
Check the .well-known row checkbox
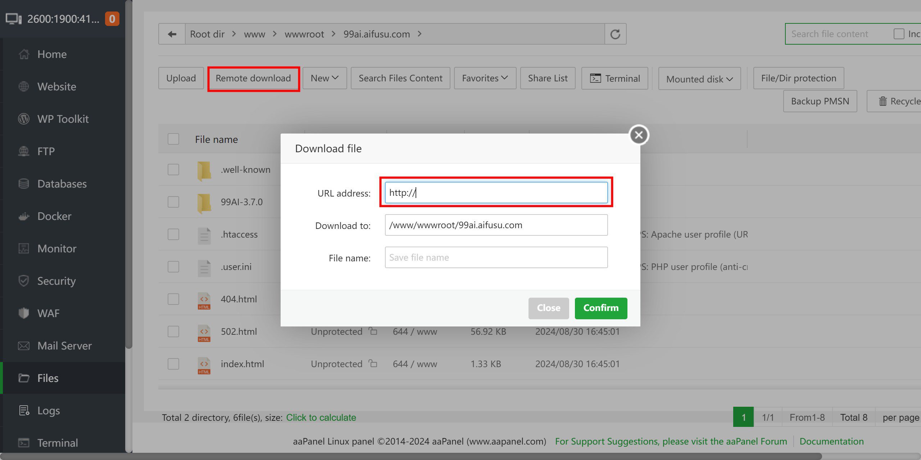(x=173, y=170)
